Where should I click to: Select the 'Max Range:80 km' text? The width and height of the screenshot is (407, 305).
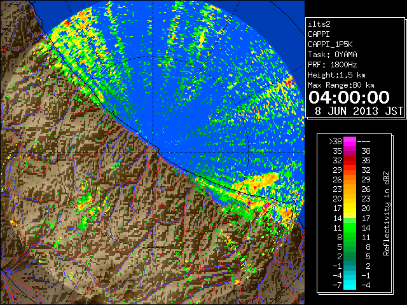[x=341, y=85]
